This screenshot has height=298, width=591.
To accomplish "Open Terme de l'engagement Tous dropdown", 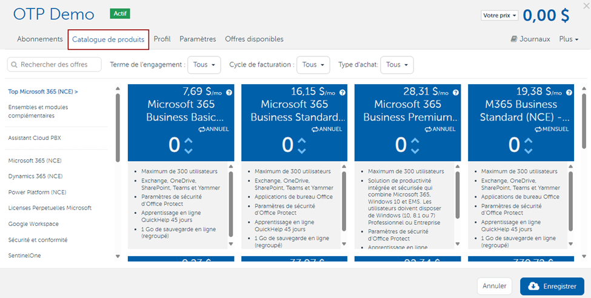I will [204, 65].
